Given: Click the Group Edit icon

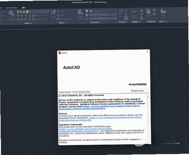Looking at the screenshot, I should pyautogui.click(x=126, y=14).
